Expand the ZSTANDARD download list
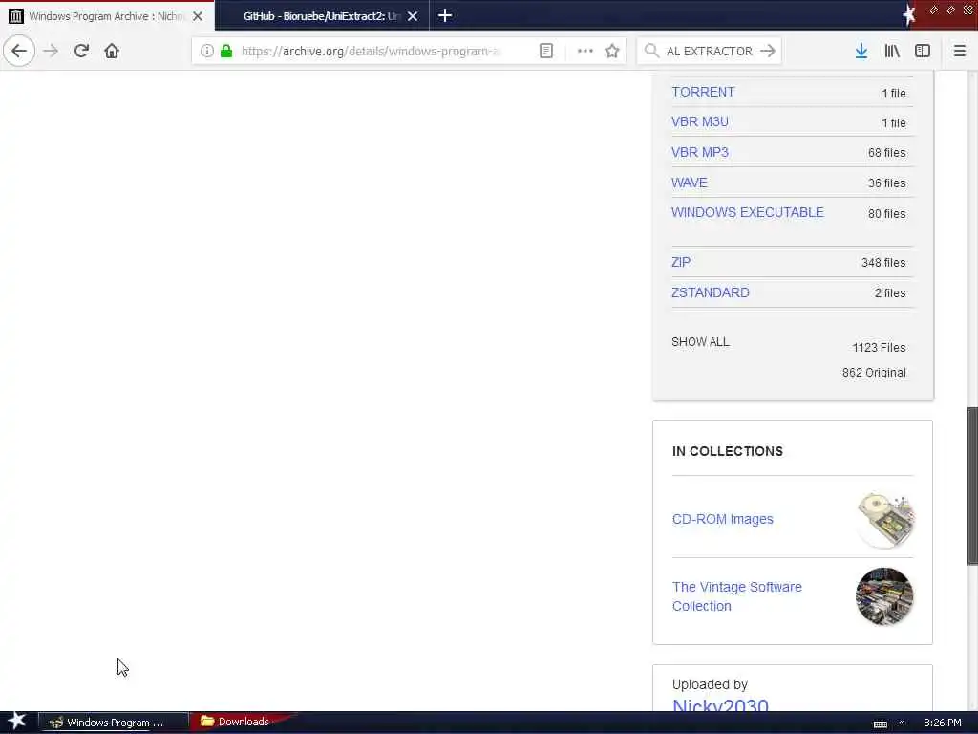 coord(710,292)
